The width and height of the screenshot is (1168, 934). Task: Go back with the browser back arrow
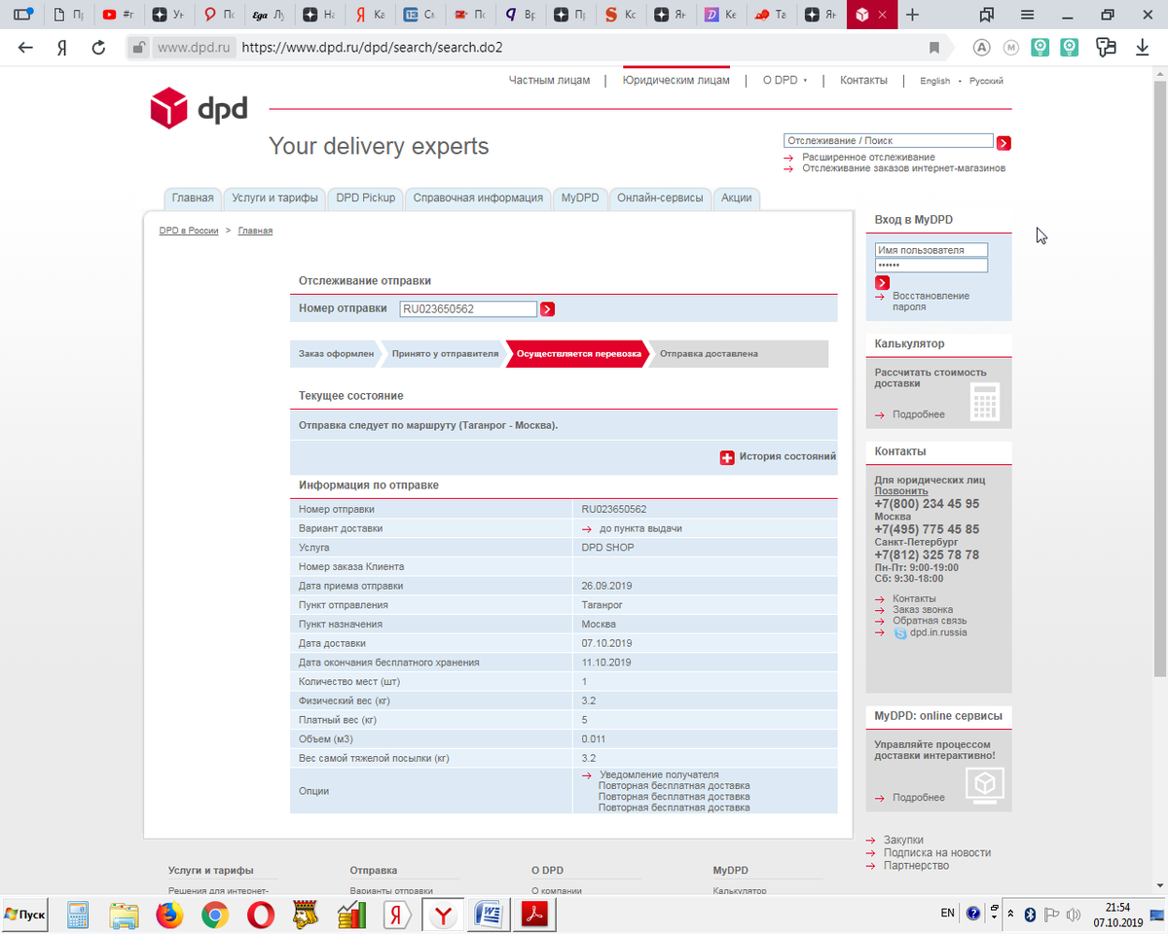(25, 48)
